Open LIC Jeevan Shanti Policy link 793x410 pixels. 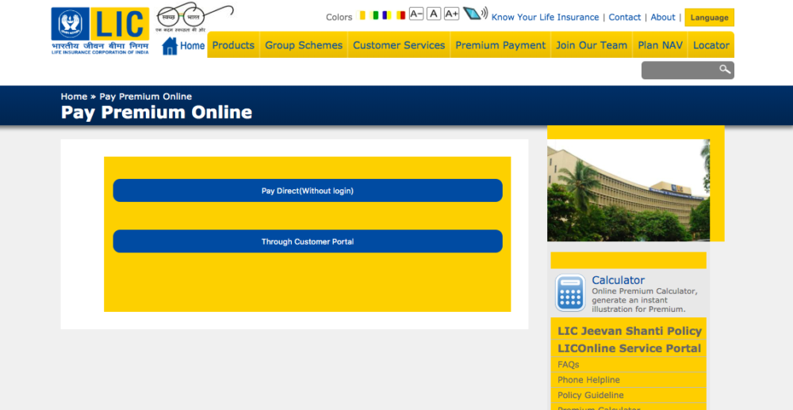(630, 331)
